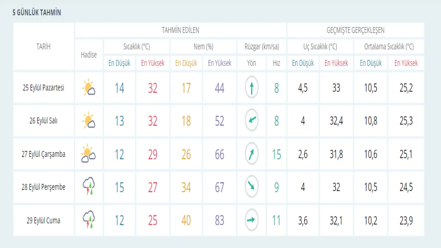Click the "TARİH" column header
The image size is (441, 248).
tap(43, 47)
